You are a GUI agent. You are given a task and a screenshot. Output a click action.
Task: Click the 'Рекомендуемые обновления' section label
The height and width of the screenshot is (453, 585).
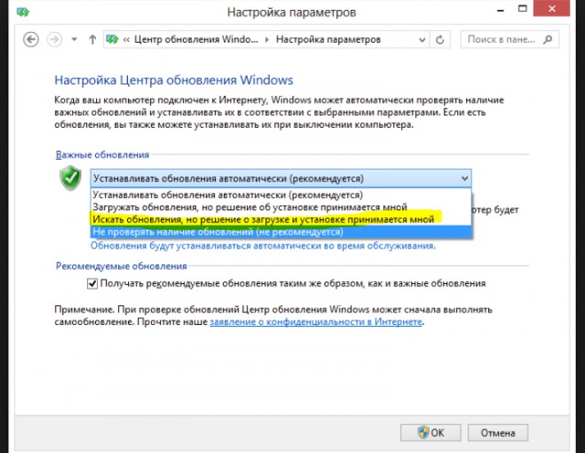pyautogui.click(x=122, y=266)
